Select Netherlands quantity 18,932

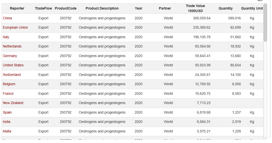[235, 46]
